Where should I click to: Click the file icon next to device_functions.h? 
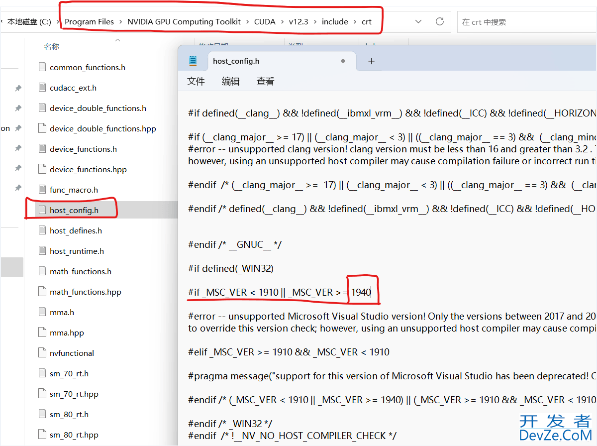(x=42, y=149)
